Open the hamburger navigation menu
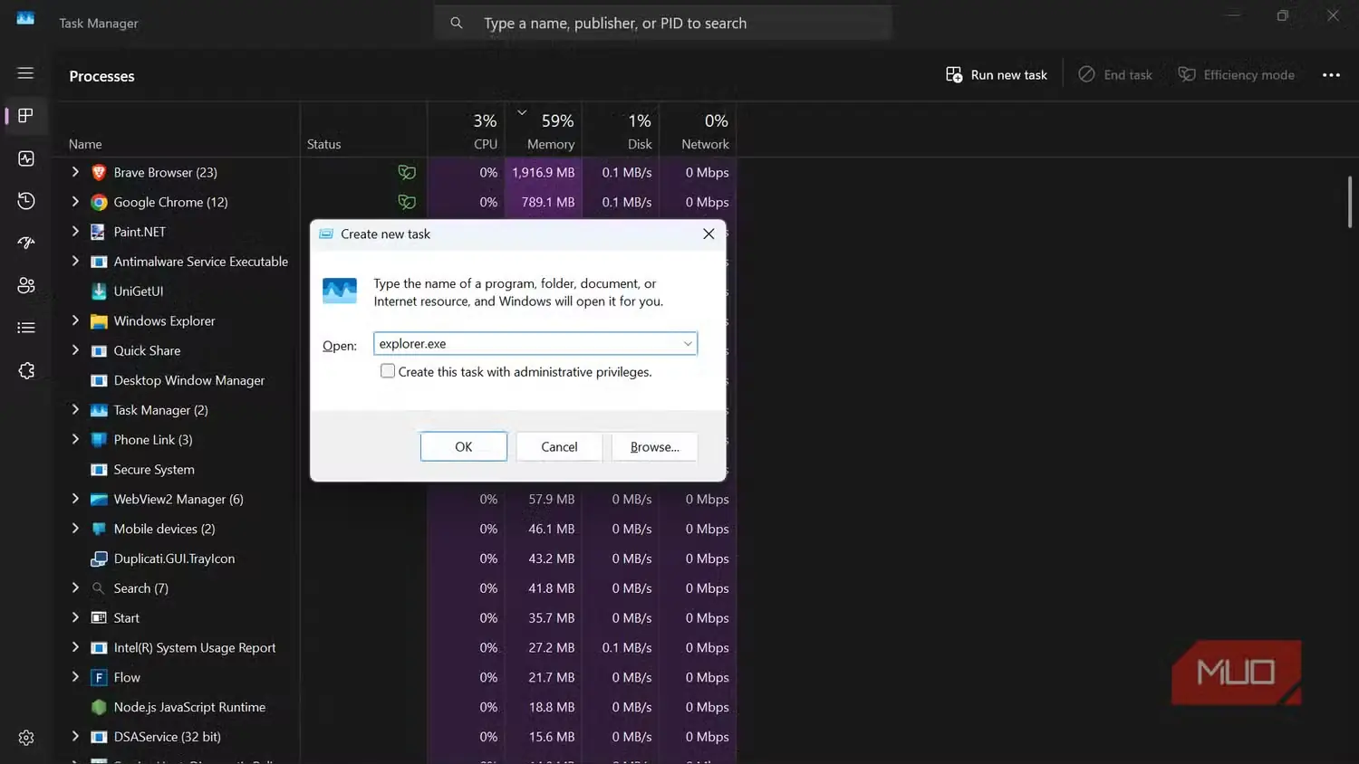Viewport: 1359px width, 764px height. (25, 73)
